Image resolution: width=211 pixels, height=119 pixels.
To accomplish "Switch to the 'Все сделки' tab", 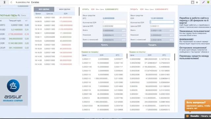I will [44, 9].
